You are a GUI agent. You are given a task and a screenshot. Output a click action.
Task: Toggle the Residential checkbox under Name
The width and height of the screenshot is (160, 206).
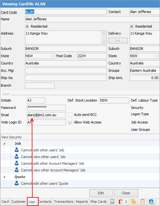27,26
